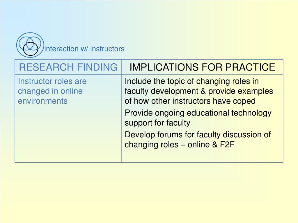This screenshot has height=223, width=298.
Task: Click 'of how other instructors have coped'
Action: click(190, 101)
